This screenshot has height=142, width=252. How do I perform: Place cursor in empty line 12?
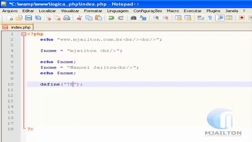139,95
